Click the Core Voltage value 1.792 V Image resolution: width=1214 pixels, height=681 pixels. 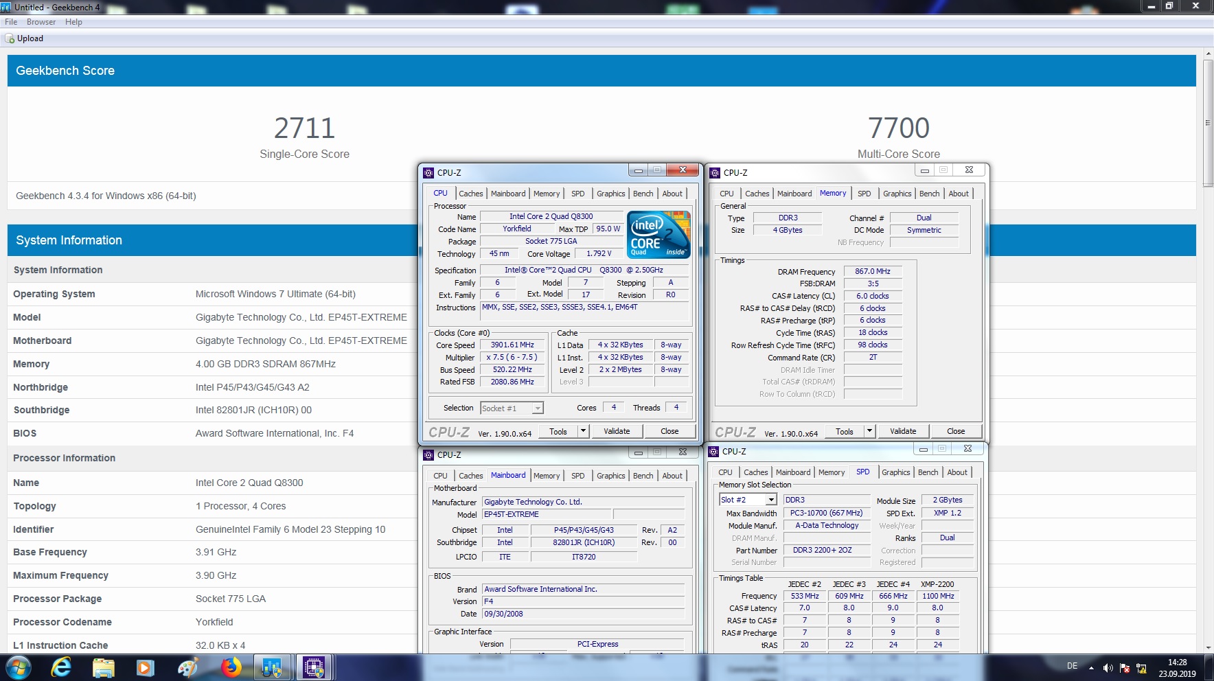599,253
